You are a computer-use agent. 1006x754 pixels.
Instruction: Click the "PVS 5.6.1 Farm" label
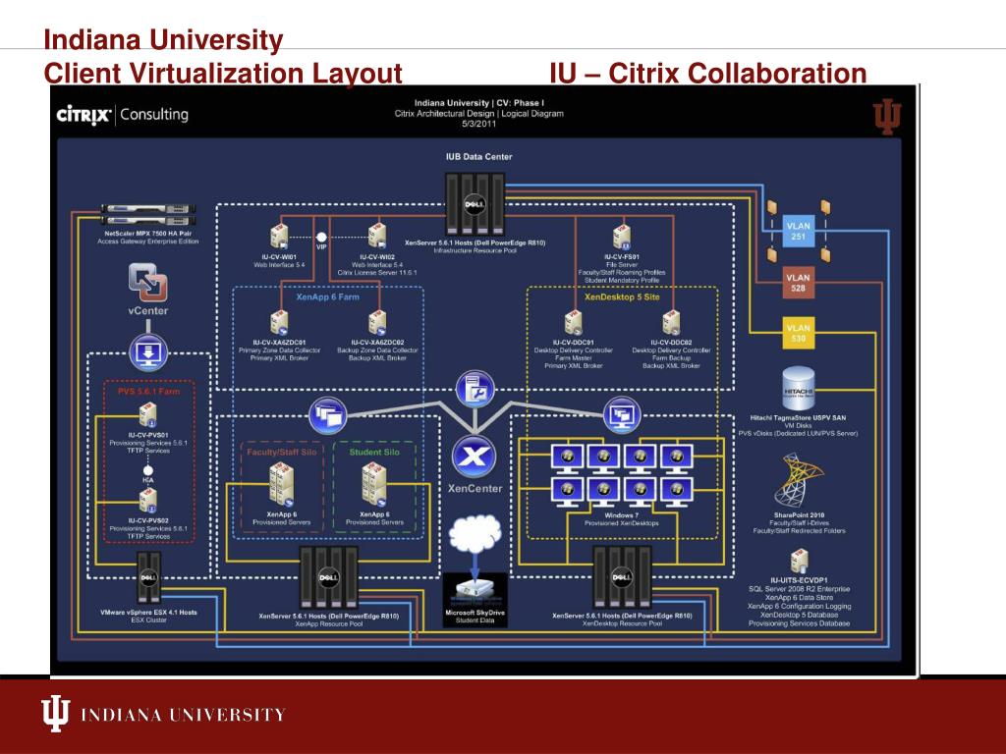[x=149, y=391]
